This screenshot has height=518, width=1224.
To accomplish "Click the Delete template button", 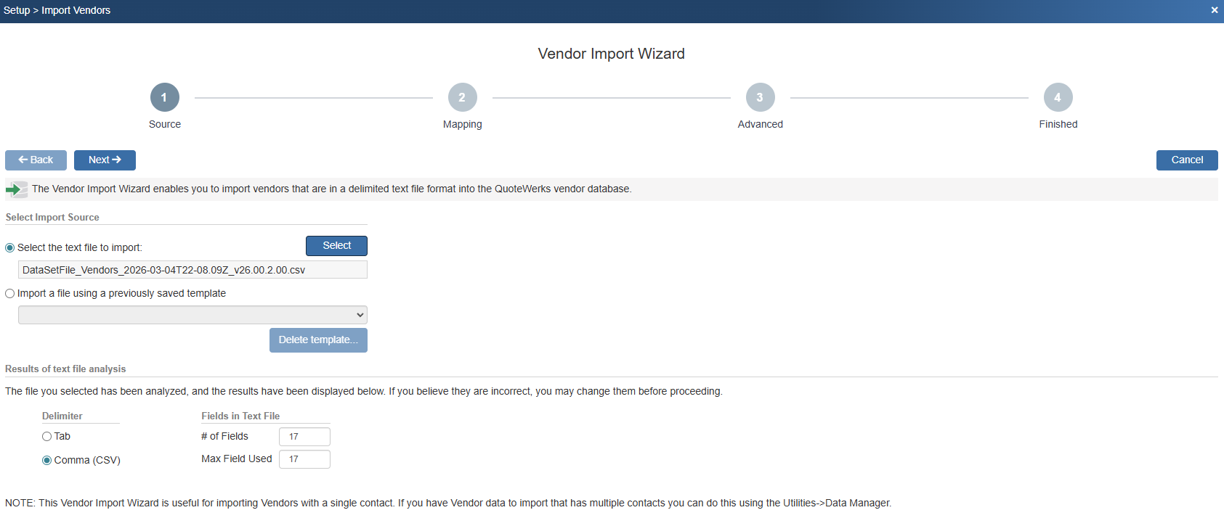I will coord(318,340).
